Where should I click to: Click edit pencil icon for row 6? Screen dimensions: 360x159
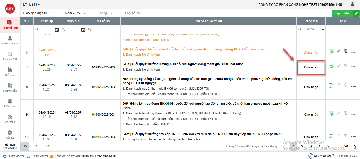(x=339, y=51)
